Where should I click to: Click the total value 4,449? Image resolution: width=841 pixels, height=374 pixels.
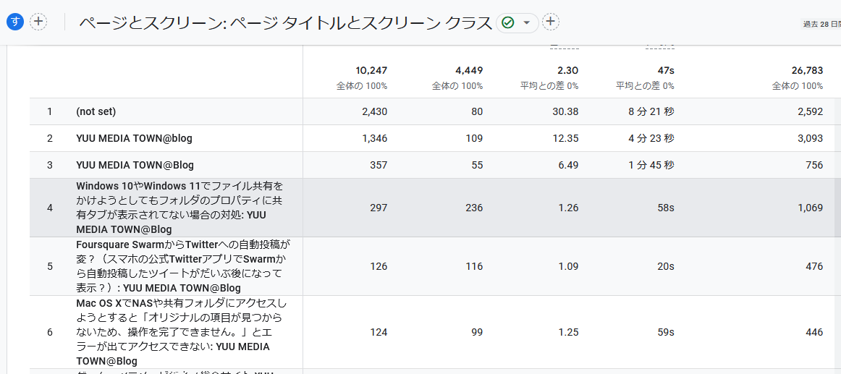470,70
